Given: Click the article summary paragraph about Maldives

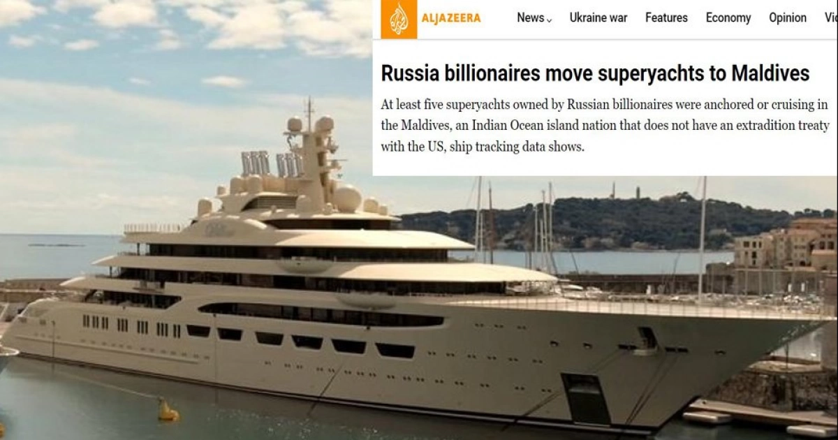Looking at the screenshot, I should pos(605,126).
